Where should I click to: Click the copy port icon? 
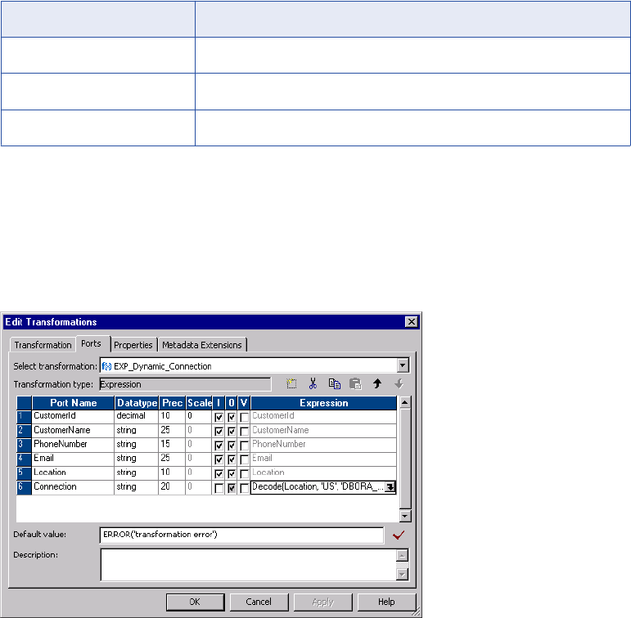pyautogui.click(x=335, y=383)
